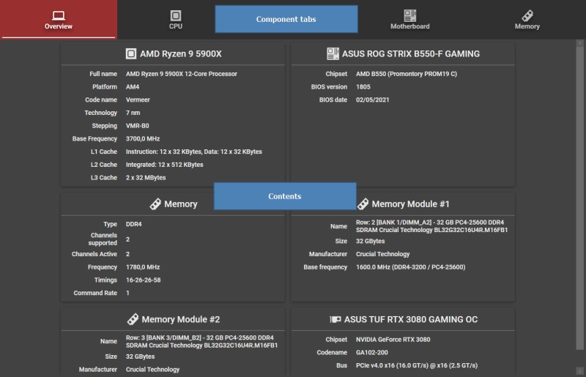Select the 16-26-26-58 timings value
The height and width of the screenshot is (377, 586).
(x=143, y=280)
